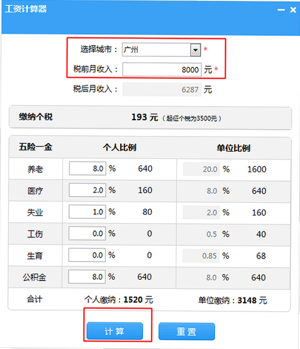Click the 合计 row label

click(35, 299)
